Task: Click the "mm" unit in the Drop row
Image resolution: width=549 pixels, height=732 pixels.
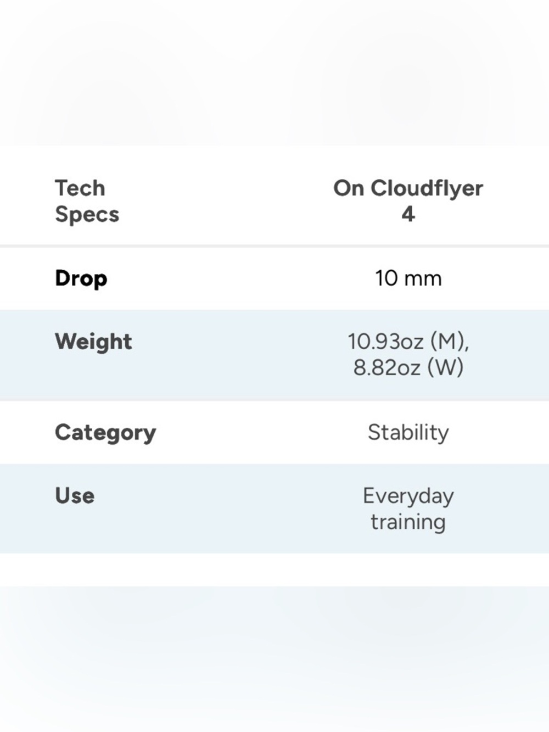Action: (423, 278)
